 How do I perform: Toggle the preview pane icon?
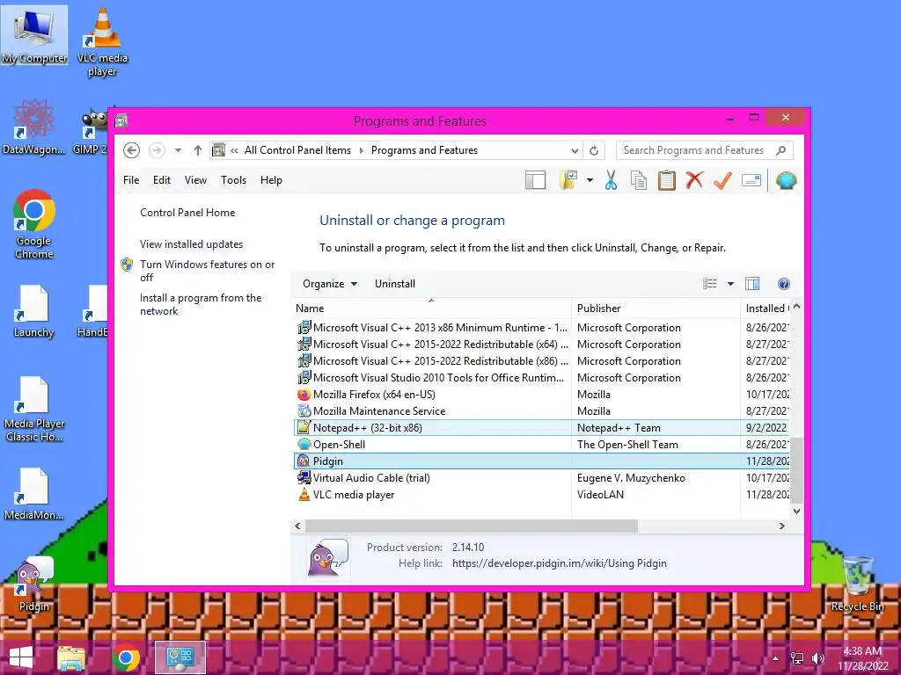(x=752, y=284)
